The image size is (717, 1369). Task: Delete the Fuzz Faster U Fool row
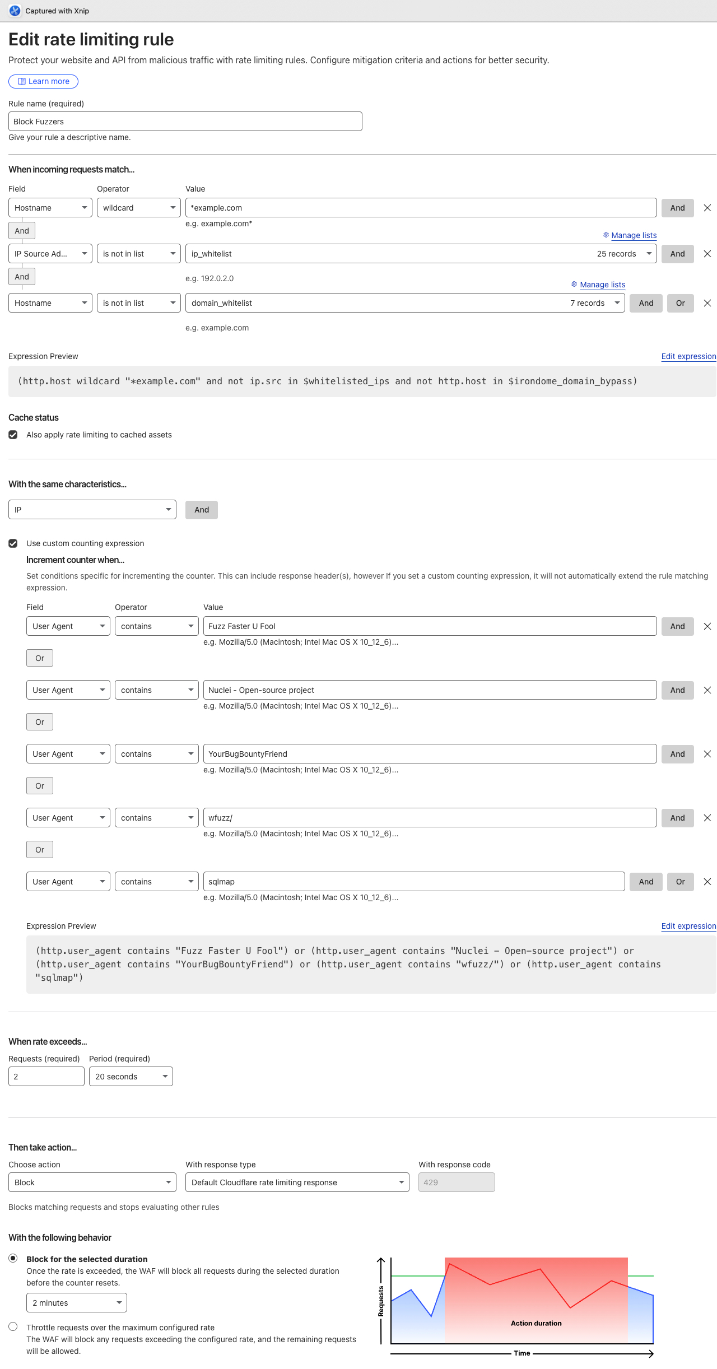pos(707,626)
